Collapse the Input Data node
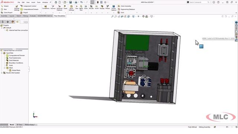Viewport: 238px width, 134px height. (x=2, y=53)
